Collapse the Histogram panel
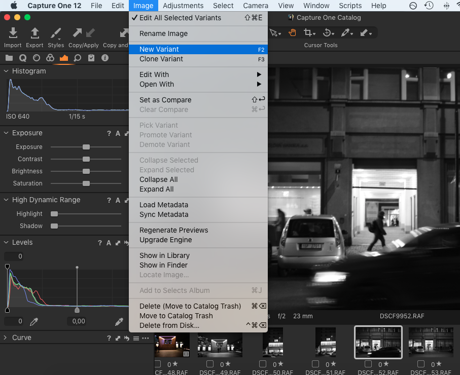460x375 pixels. pos(6,71)
